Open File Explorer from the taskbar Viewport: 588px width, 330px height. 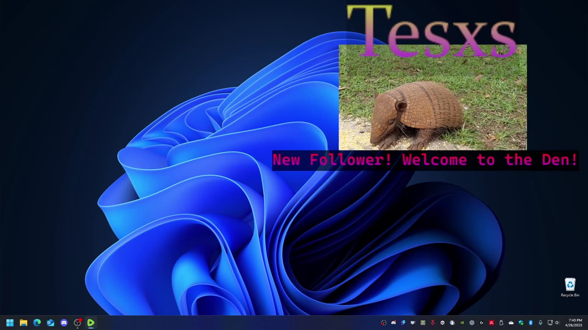(23, 323)
